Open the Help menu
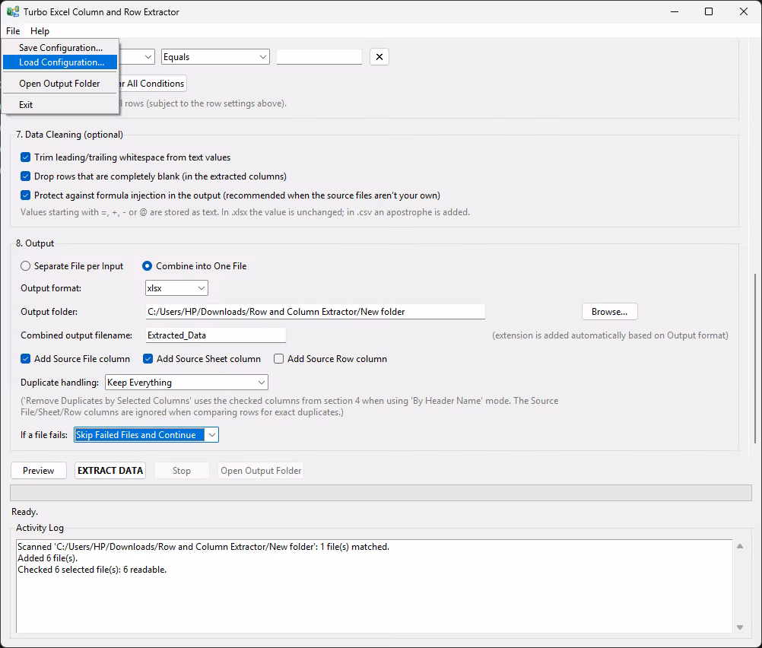 pyautogui.click(x=40, y=30)
